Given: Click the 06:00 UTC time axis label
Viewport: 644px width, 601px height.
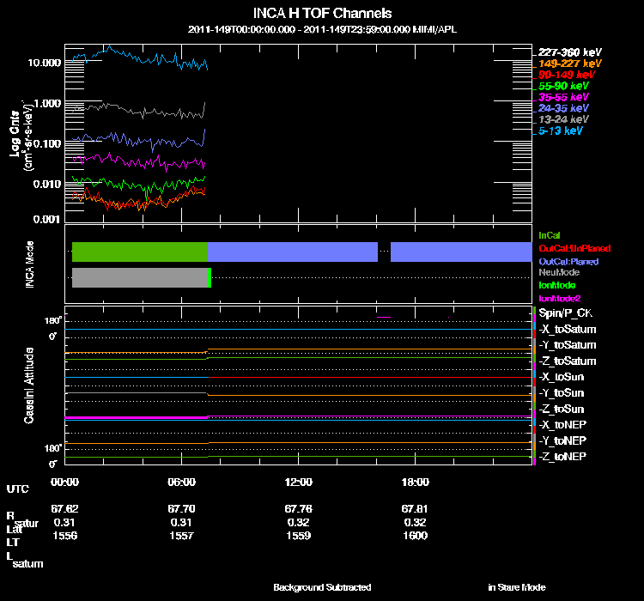Looking at the screenshot, I should pyautogui.click(x=181, y=482).
